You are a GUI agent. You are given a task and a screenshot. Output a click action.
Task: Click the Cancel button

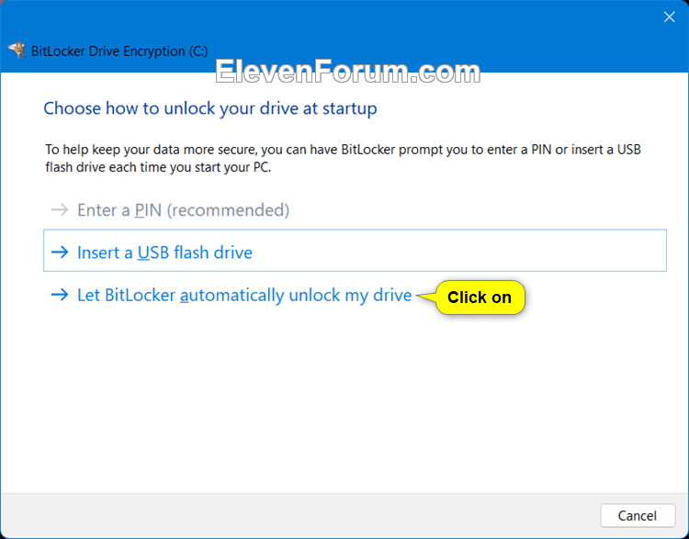tap(638, 515)
